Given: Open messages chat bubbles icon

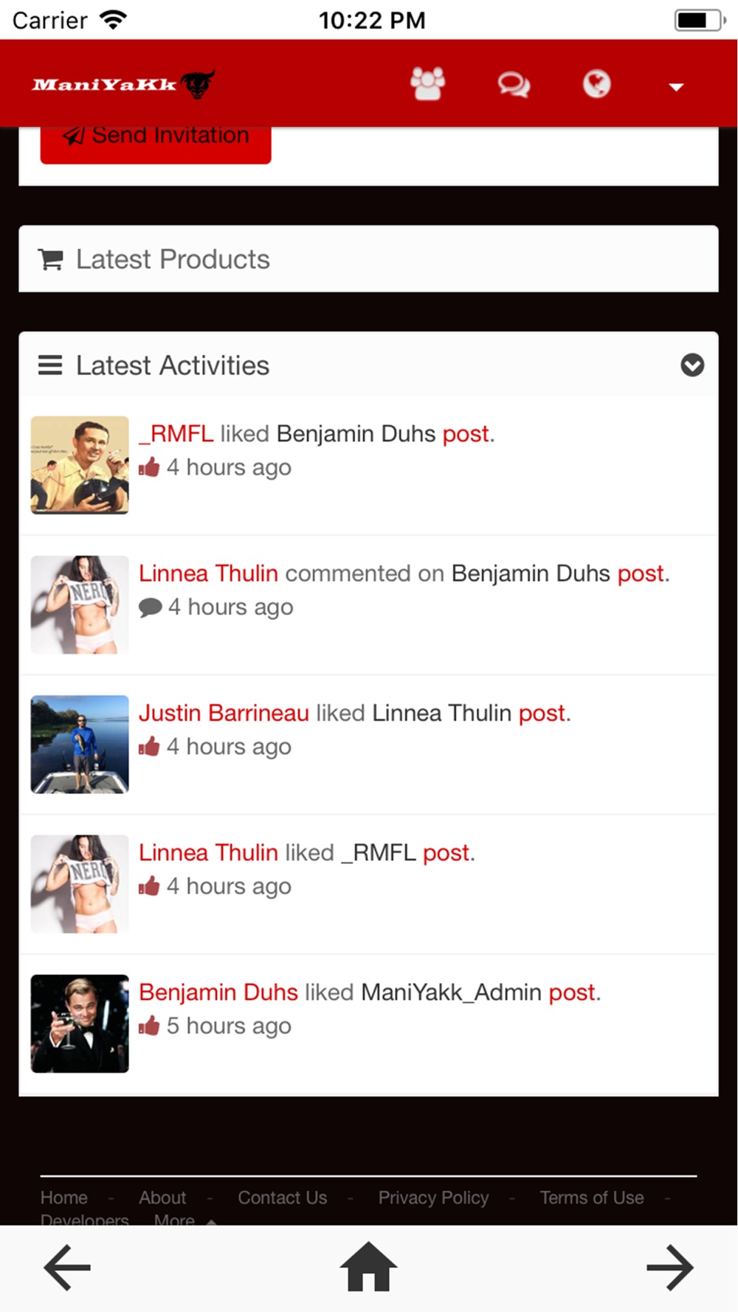Looking at the screenshot, I should click(x=513, y=84).
